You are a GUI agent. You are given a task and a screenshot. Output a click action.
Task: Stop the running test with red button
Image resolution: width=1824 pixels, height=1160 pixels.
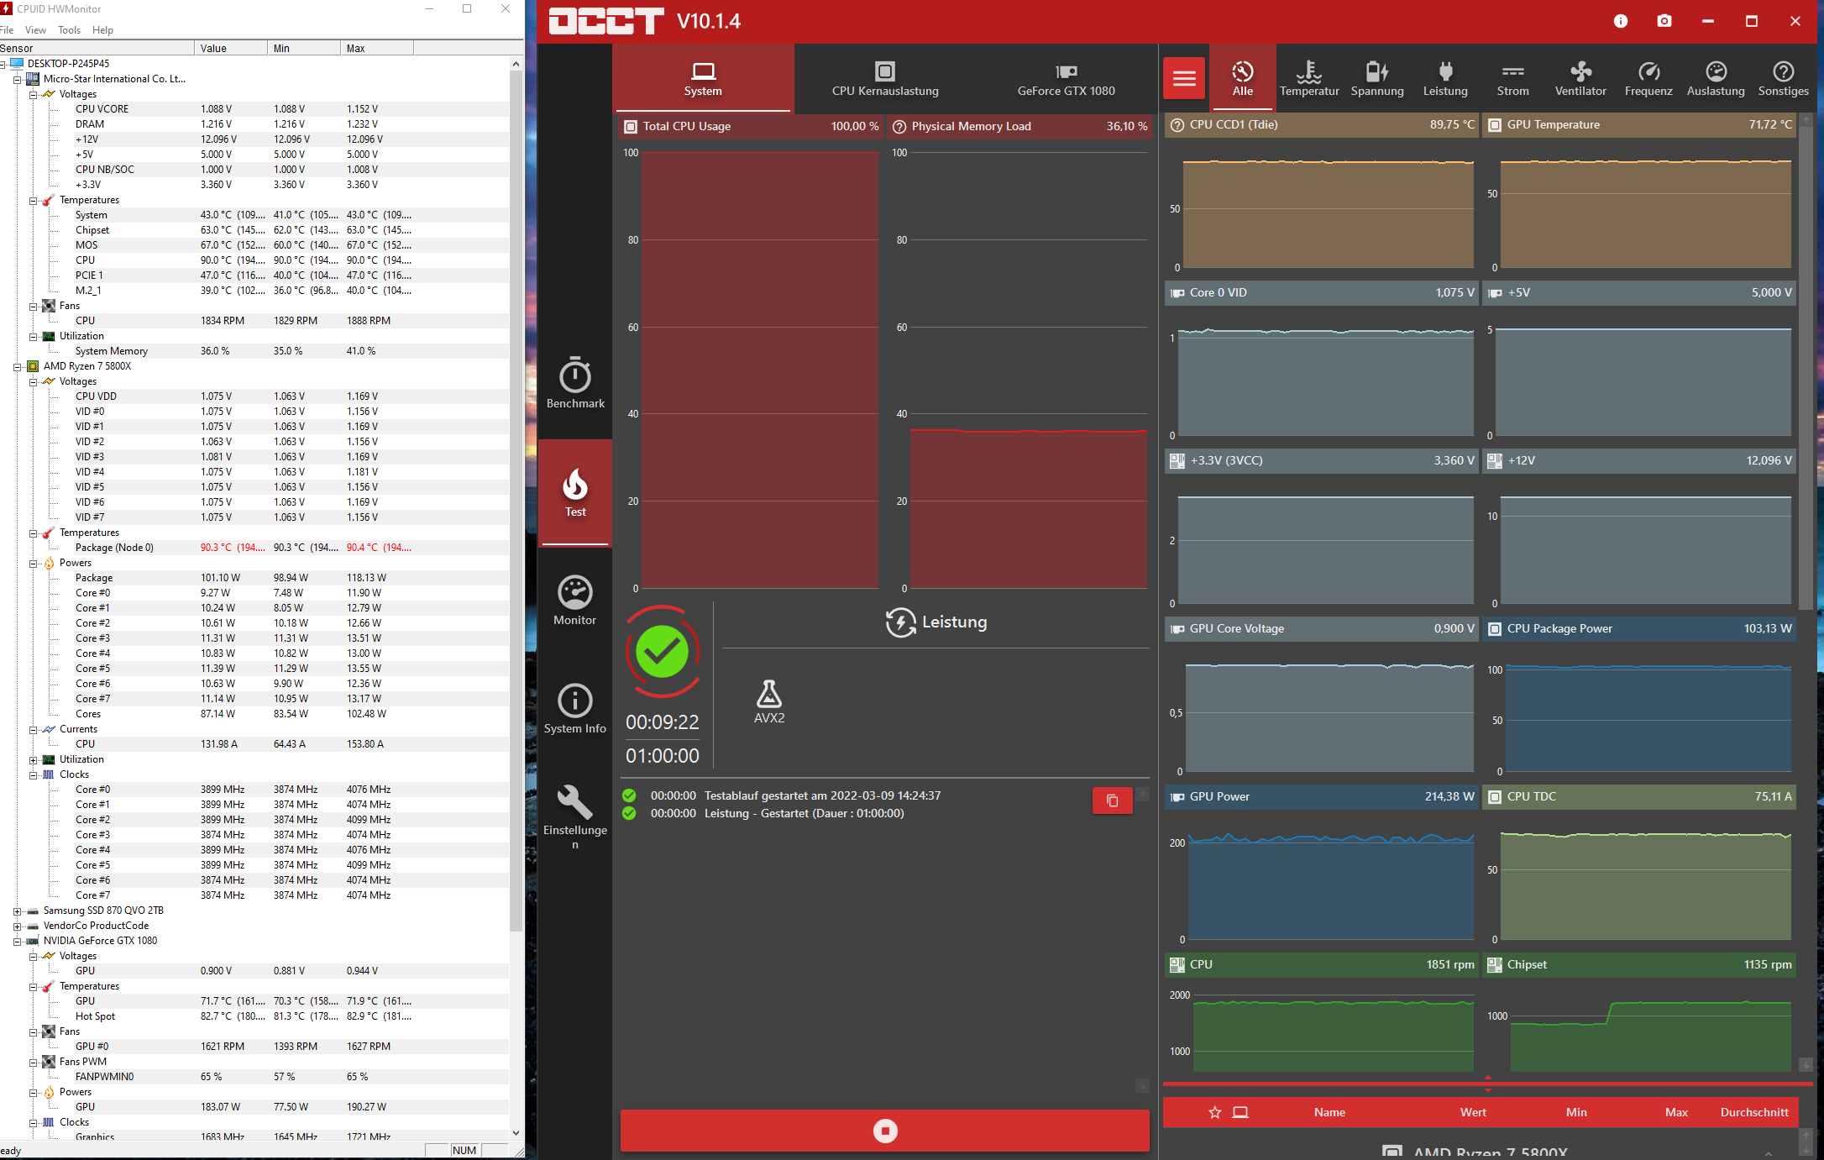pyautogui.click(x=884, y=1131)
